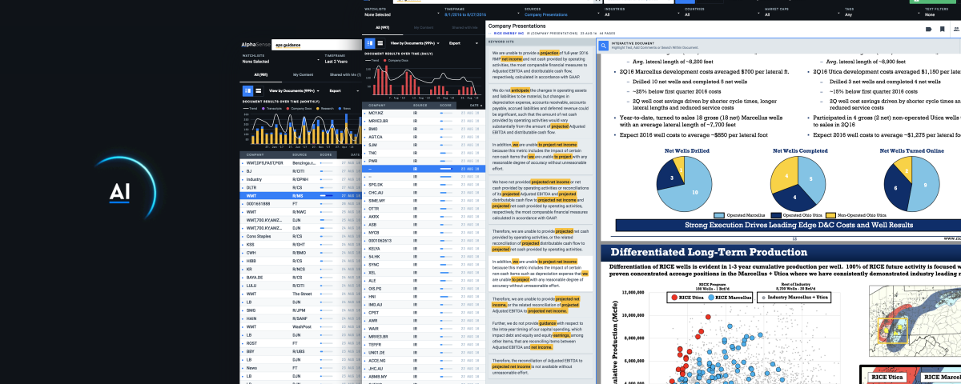Open the KELYA result row
The image size is (961, 384).
[424, 248]
